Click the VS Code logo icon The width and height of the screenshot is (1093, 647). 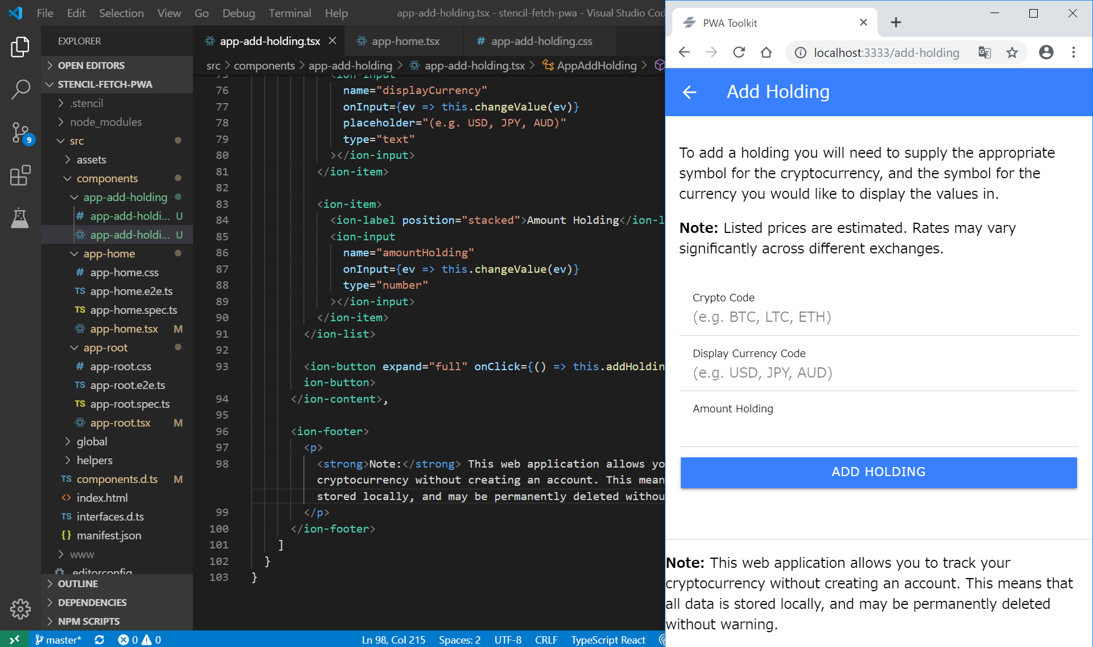pos(15,13)
